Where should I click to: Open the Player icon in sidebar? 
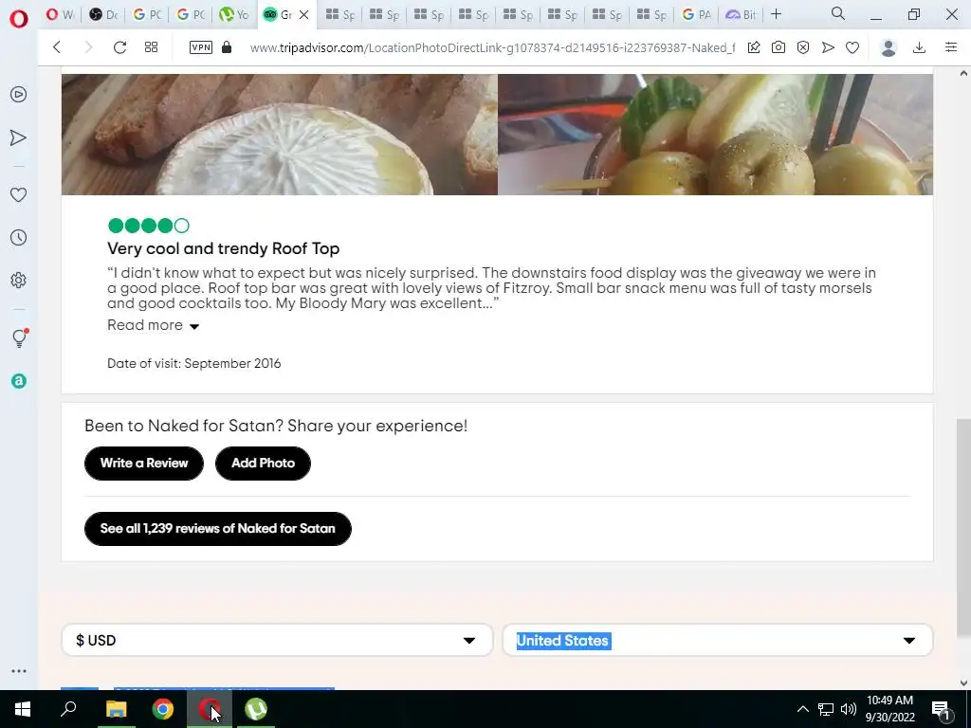tap(19, 94)
